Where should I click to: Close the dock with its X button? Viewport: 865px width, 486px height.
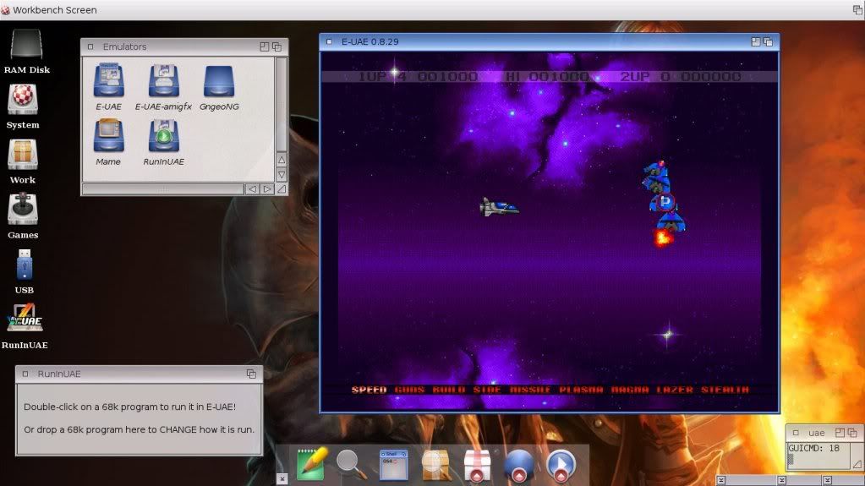282,479
